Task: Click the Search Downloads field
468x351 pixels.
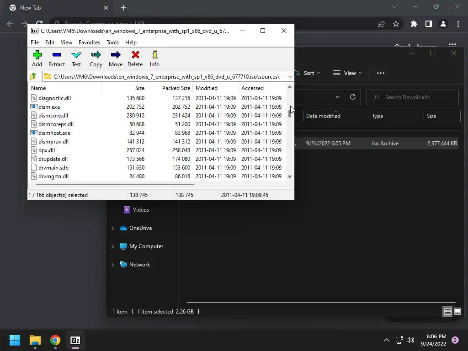Action: 413,97
